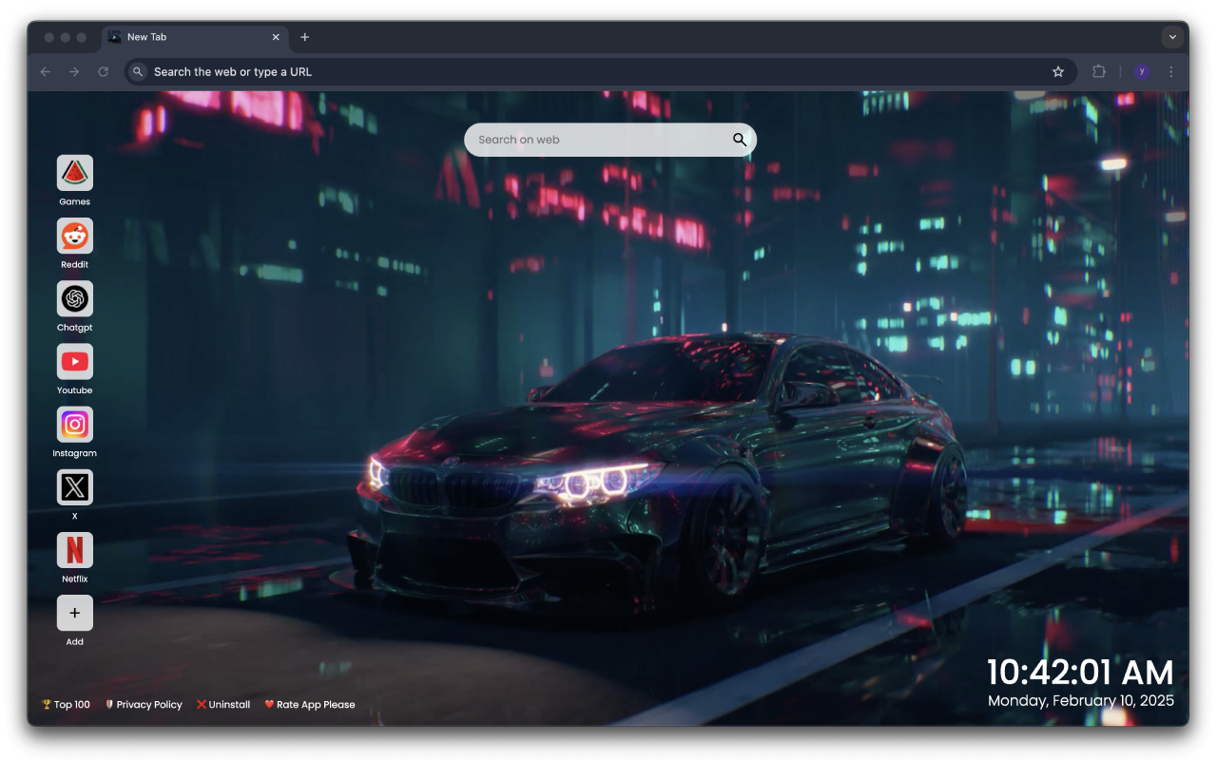
Task: Click the search magnifier in the search box
Action: [x=739, y=140]
